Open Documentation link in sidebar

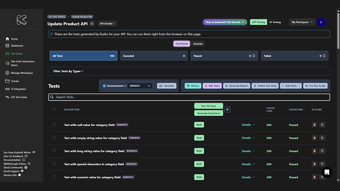(x=14, y=160)
